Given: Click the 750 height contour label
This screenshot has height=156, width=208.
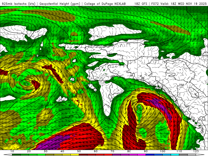Looking at the screenshot, I should point(181,85).
